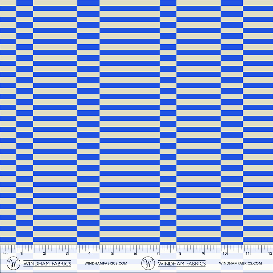The width and height of the screenshot is (273, 273).
Task: Click ruler number 2
Action: (44, 253)
